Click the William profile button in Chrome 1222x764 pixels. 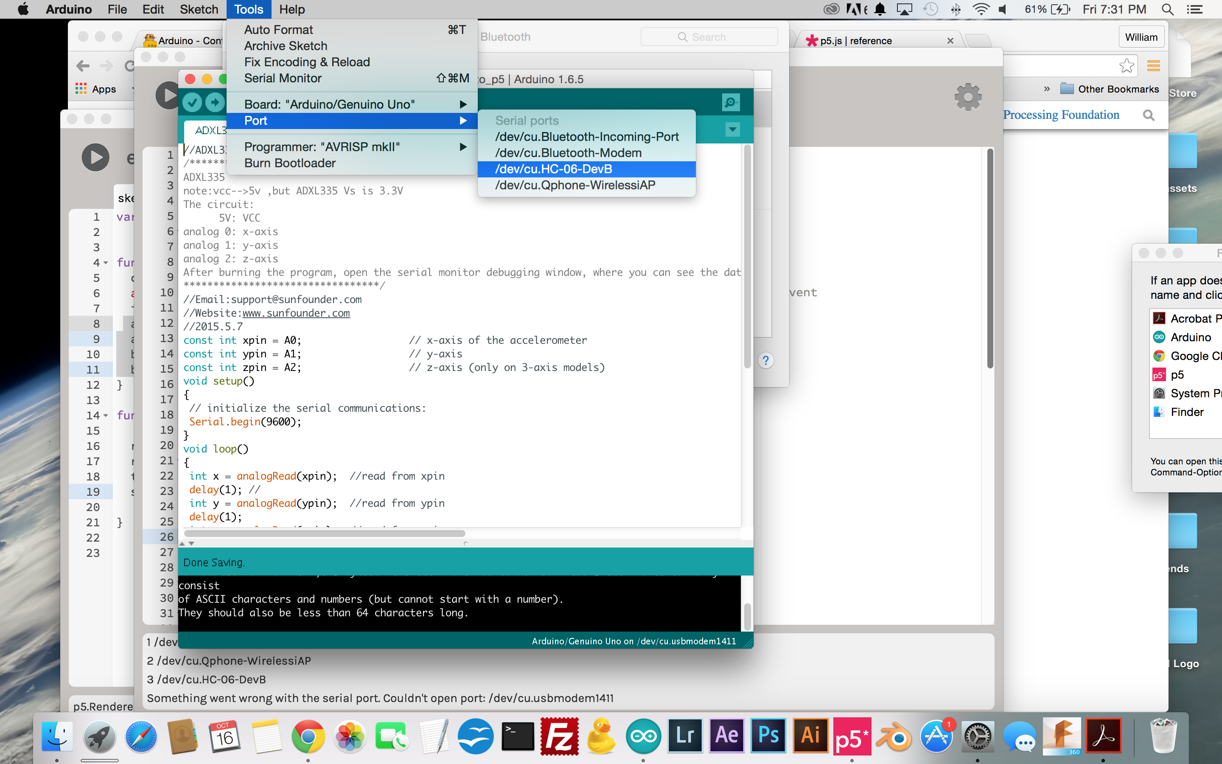(x=1141, y=37)
